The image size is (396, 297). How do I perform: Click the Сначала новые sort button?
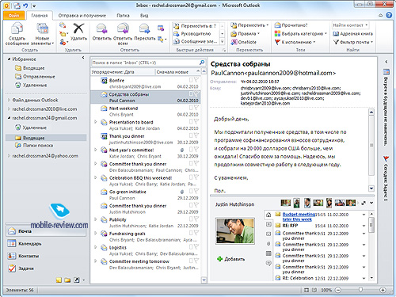coord(177,72)
